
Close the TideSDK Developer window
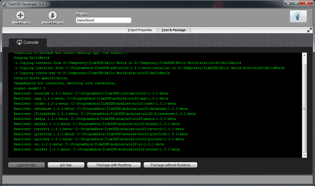[306, 3]
